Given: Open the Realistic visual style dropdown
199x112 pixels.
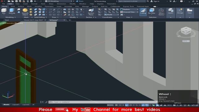Looking at the screenshot, I should coord(129,9).
